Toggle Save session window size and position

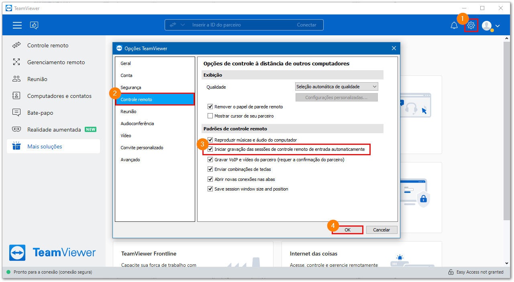pyautogui.click(x=210, y=189)
